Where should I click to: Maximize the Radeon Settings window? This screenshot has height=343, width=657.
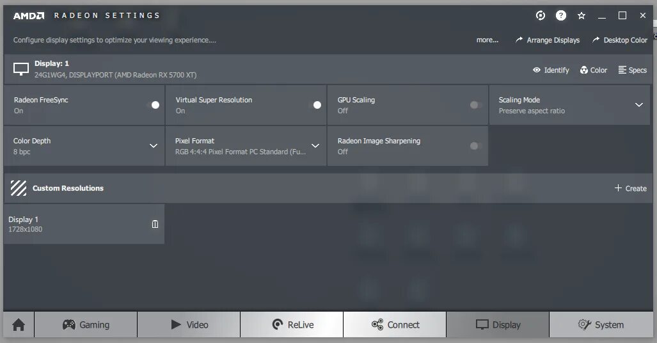622,15
